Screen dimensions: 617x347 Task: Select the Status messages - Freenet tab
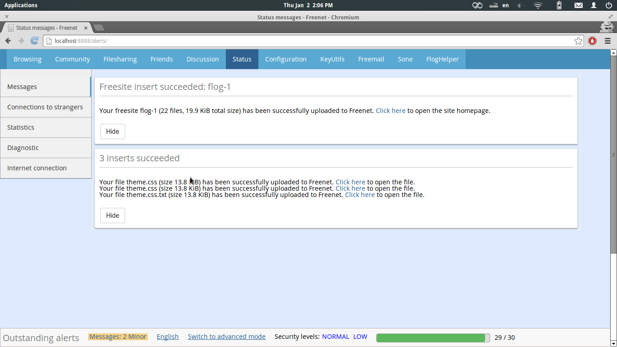tap(47, 28)
